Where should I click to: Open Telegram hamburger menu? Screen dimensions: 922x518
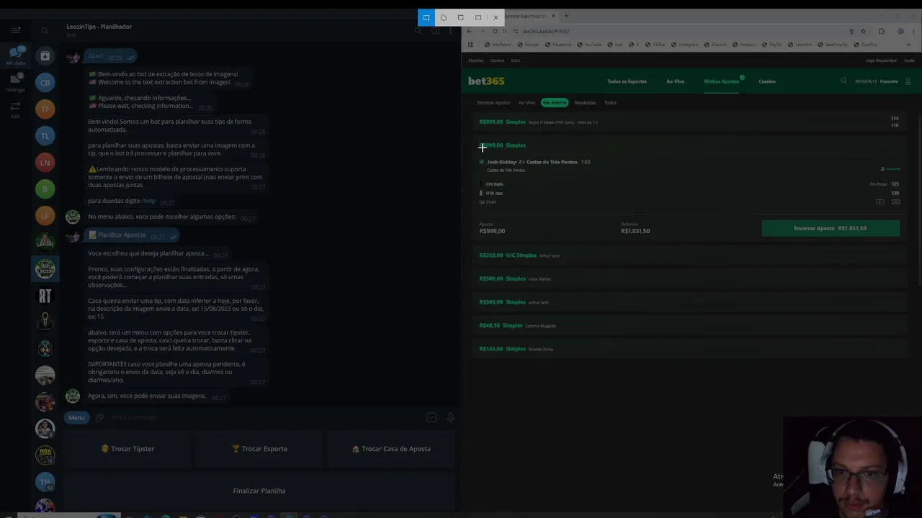pyautogui.click(x=15, y=30)
